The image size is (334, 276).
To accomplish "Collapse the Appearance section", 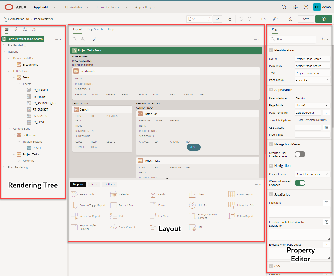I will click(x=271, y=90).
